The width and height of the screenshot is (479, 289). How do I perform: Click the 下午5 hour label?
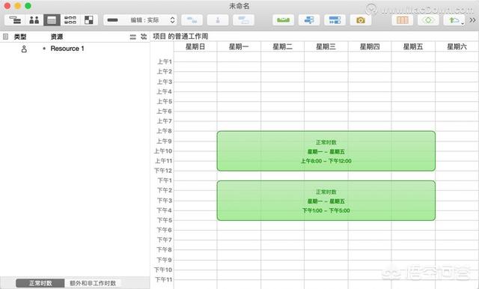point(165,220)
